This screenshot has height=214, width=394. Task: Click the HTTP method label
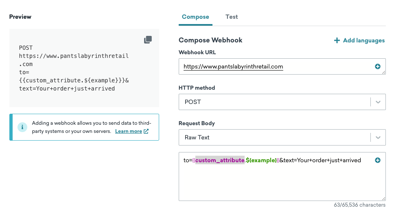click(197, 88)
